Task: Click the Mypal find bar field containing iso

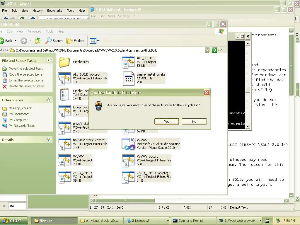Action: point(17,206)
